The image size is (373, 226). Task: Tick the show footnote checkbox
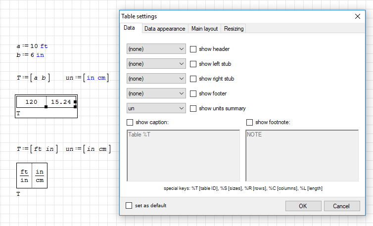(x=249, y=123)
